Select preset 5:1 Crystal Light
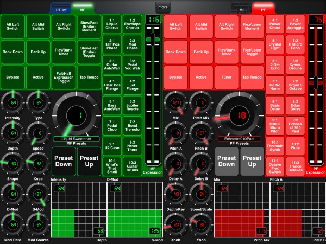The width and height of the screenshot is (326, 244). pyautogui.click(x=275, y=44)
